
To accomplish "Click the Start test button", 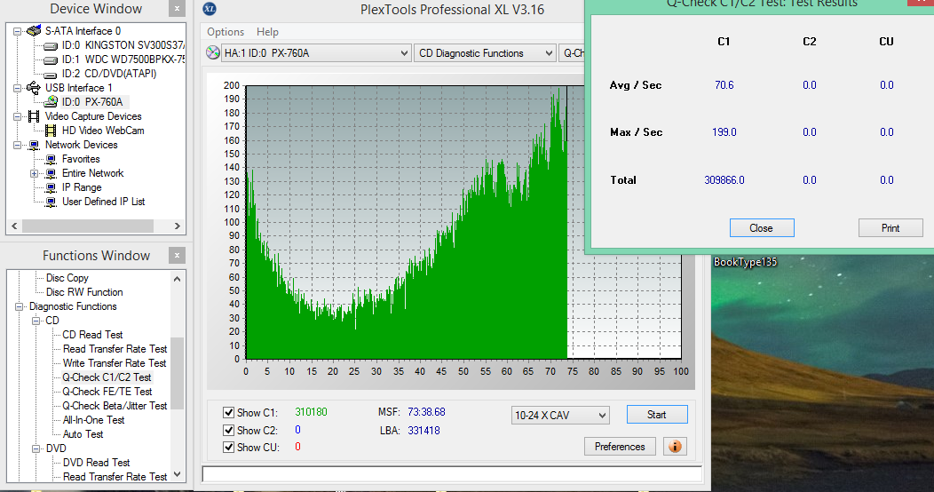I will (657, 415).
